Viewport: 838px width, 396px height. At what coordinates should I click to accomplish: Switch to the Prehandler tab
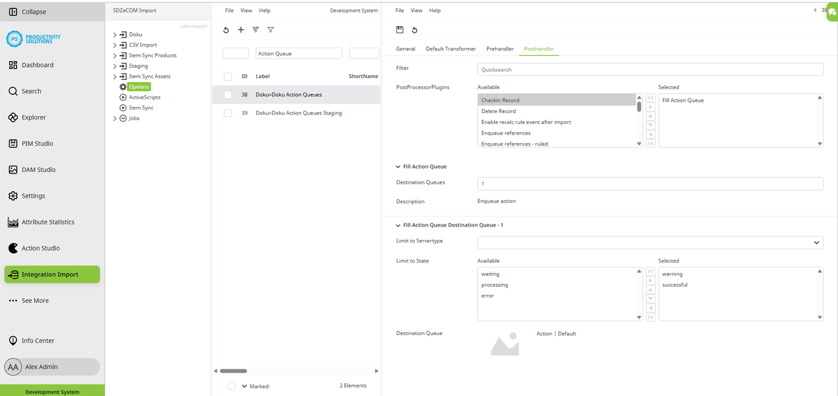(500, 49)
